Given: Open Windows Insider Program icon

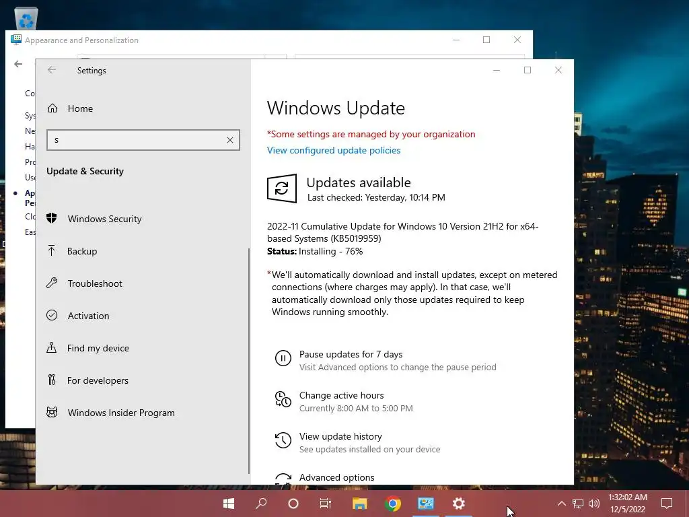Looking at the screenshot, I should click(x=52, y=412).
